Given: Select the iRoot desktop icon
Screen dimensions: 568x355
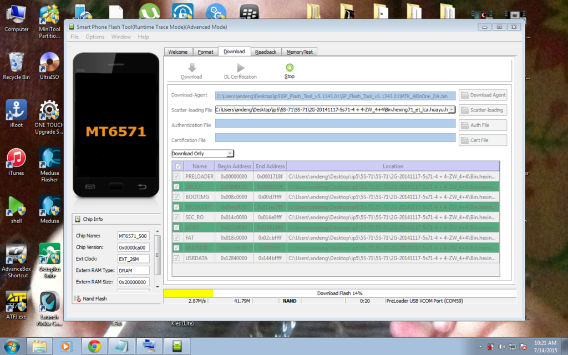Looking at the screenshot, I should coord(16,114).
